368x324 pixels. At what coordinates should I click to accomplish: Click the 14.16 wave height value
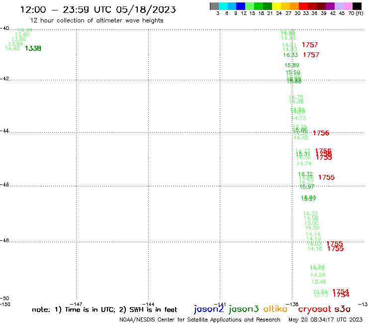click(315, 249)
